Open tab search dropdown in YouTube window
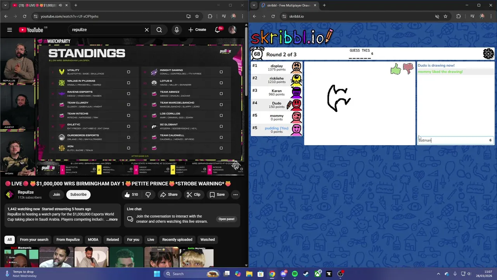 pos(5,5)
